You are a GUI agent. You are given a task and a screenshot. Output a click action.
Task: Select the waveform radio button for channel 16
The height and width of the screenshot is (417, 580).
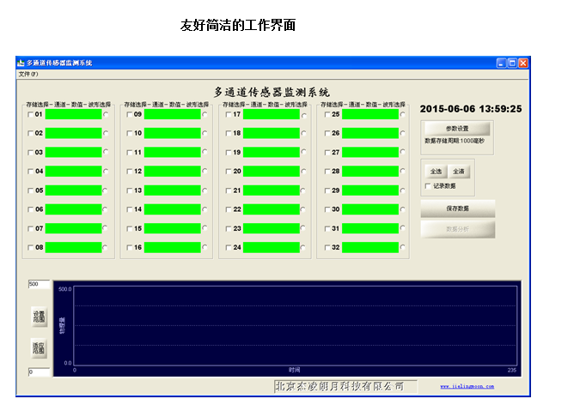[205, 248]
